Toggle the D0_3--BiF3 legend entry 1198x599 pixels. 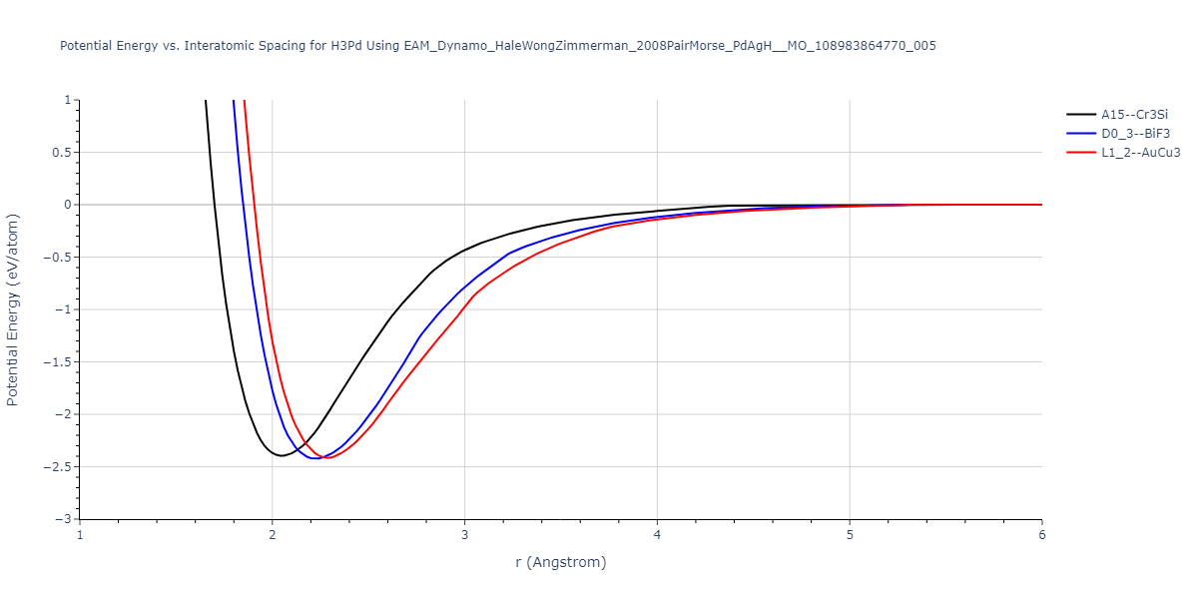1124,134
